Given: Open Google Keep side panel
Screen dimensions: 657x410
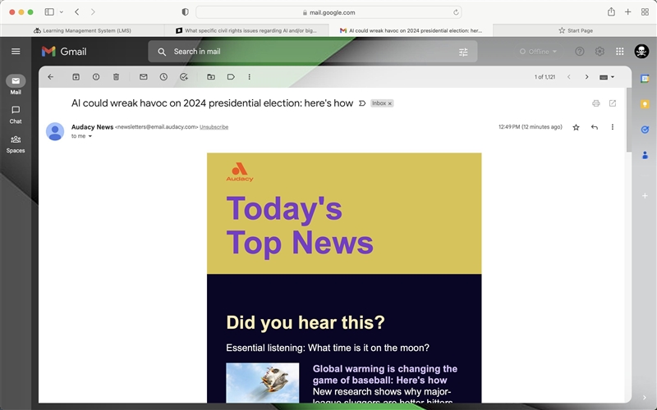Looking at the screenshot, I should (645, 104).
